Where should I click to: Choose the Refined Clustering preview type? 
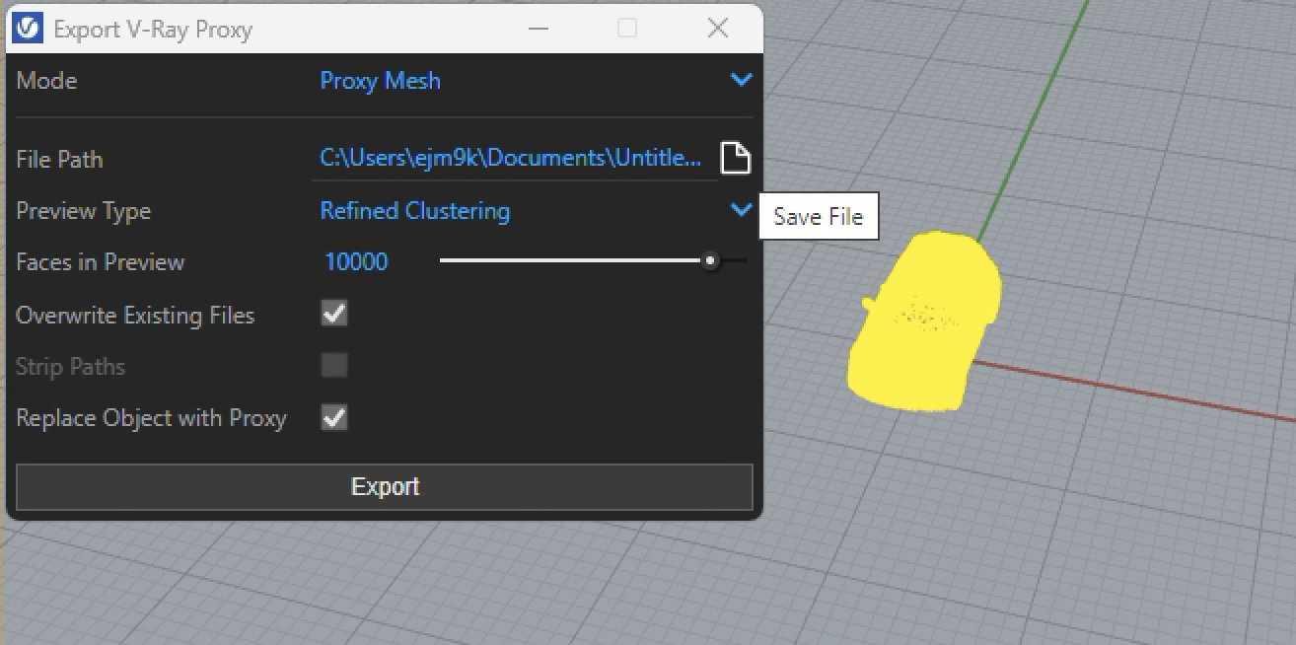coord(414,211)
